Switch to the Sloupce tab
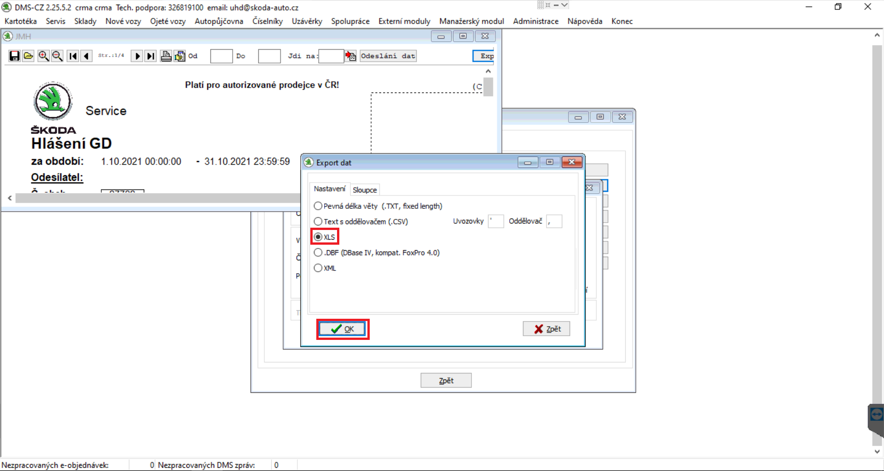The width and height of the screenshot is (884, 471). tap(364, 190)
